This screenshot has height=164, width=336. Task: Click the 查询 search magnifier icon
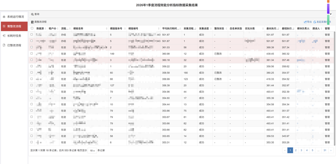32,14
